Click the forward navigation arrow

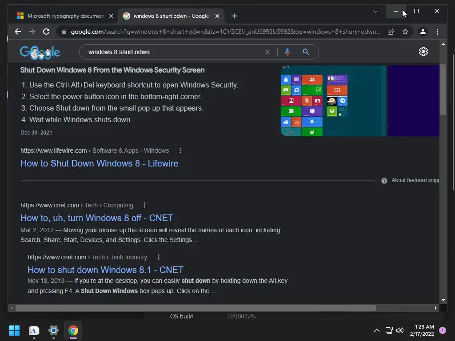(x=32, y=32)
